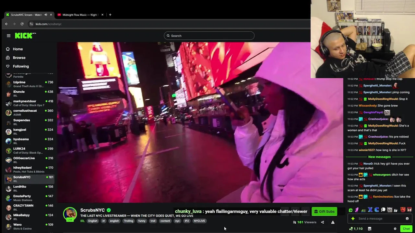This screenshot has width=415, height=233.
Task: Click the KICK logo
Action: (x=25, y=36)
